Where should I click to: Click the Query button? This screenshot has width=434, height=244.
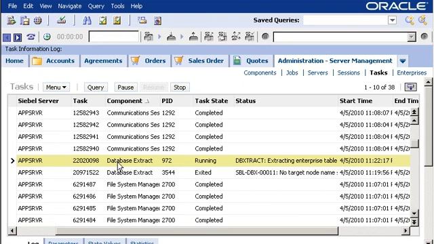96,87
